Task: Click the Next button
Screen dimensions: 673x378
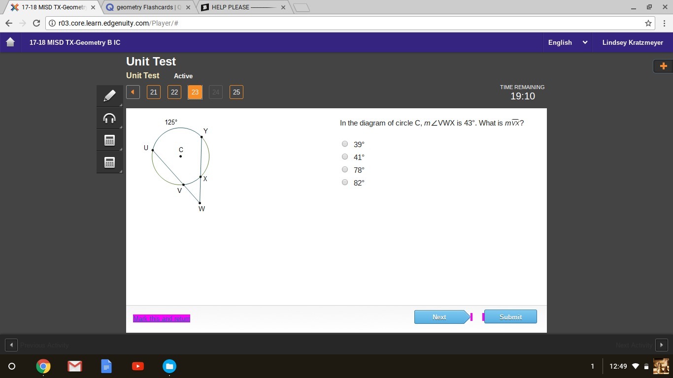Action: click(442, 317)
